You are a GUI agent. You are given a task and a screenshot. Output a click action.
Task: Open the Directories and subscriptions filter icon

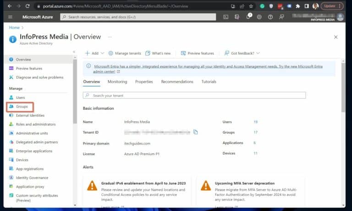[x=237, y=17]
